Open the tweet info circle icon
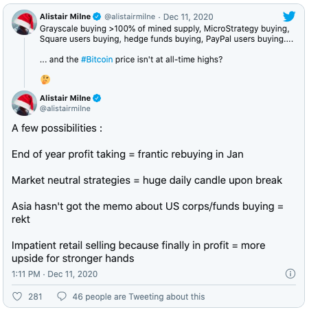 (x=290, y=274)
